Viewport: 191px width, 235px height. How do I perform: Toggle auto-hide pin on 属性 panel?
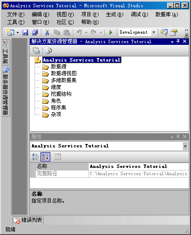[x=178, y=137]
